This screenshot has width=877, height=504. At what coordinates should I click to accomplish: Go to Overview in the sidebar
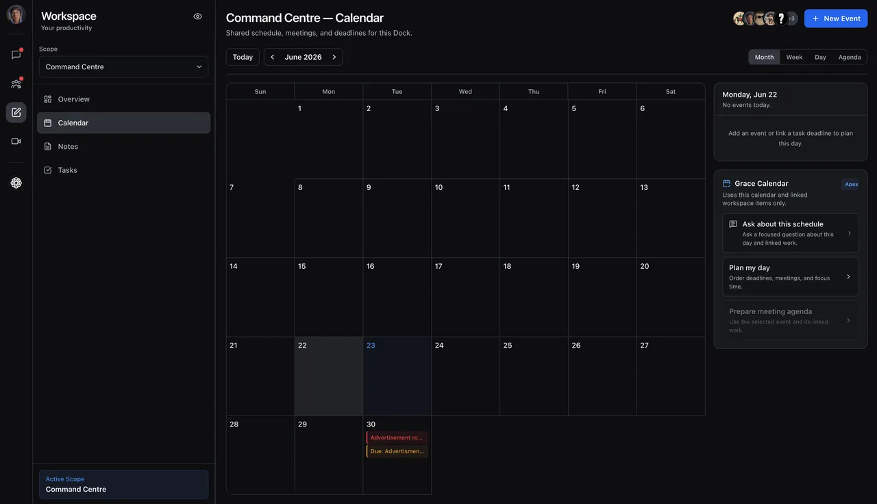pyautogui.click(x=123, y=99)
